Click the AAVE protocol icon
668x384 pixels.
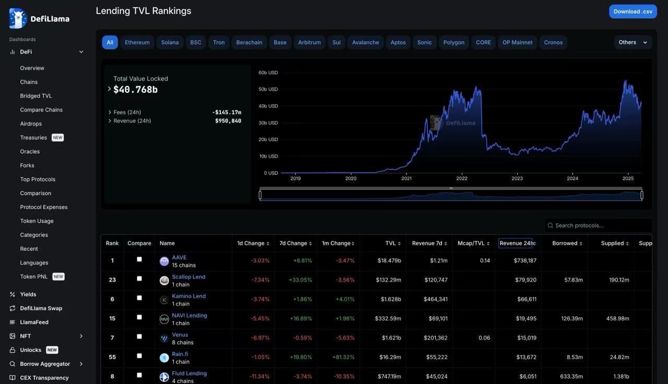pyautogui.click(x=164, y=262)
